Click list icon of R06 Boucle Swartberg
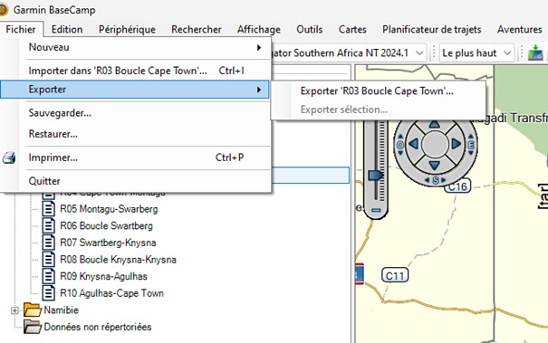The height and width of the screenshot is (343, 548). click(x=49, y=225)
